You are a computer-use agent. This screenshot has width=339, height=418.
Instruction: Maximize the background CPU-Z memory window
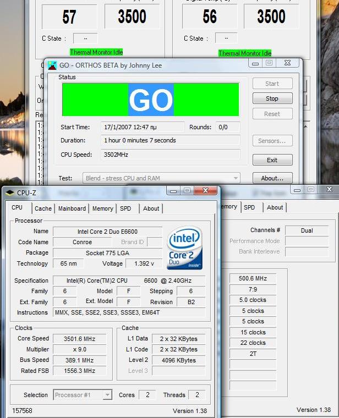(311, 190)
